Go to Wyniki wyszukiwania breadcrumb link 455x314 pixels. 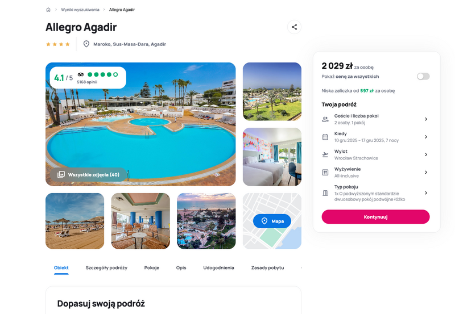(80, 10)
